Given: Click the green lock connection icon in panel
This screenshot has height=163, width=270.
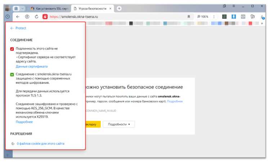Looking at the screenshot, I should pos(12,74).
